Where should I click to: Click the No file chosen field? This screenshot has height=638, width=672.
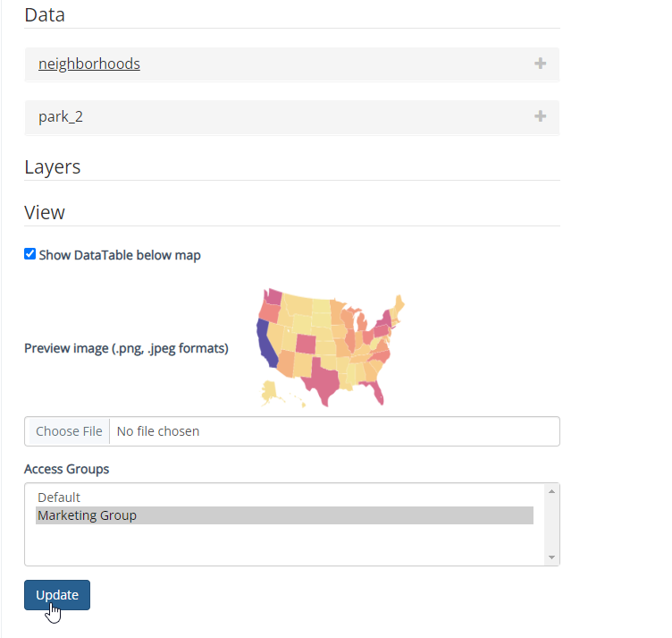pyautogui.click(x=333, y=431)
